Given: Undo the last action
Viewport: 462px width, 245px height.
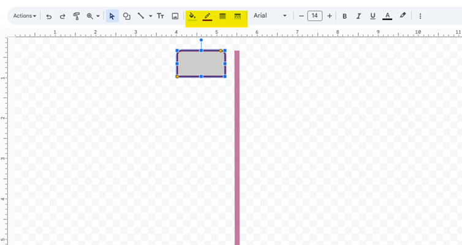Looking at the screenshot, I should click(x=49, y=16).
